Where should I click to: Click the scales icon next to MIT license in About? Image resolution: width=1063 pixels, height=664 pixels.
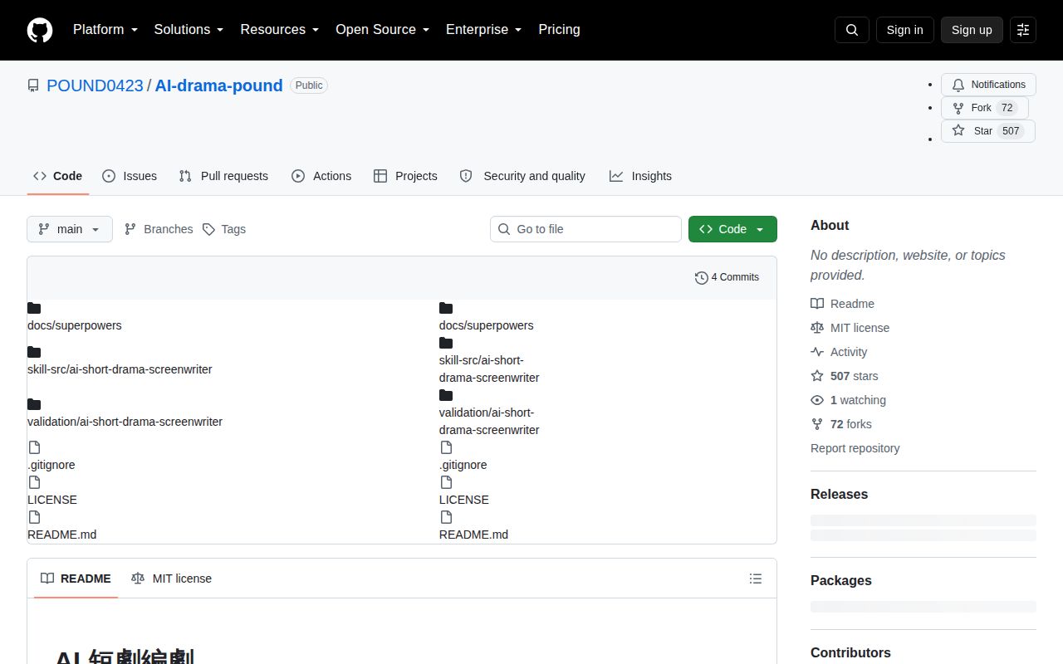click(817, 328)
